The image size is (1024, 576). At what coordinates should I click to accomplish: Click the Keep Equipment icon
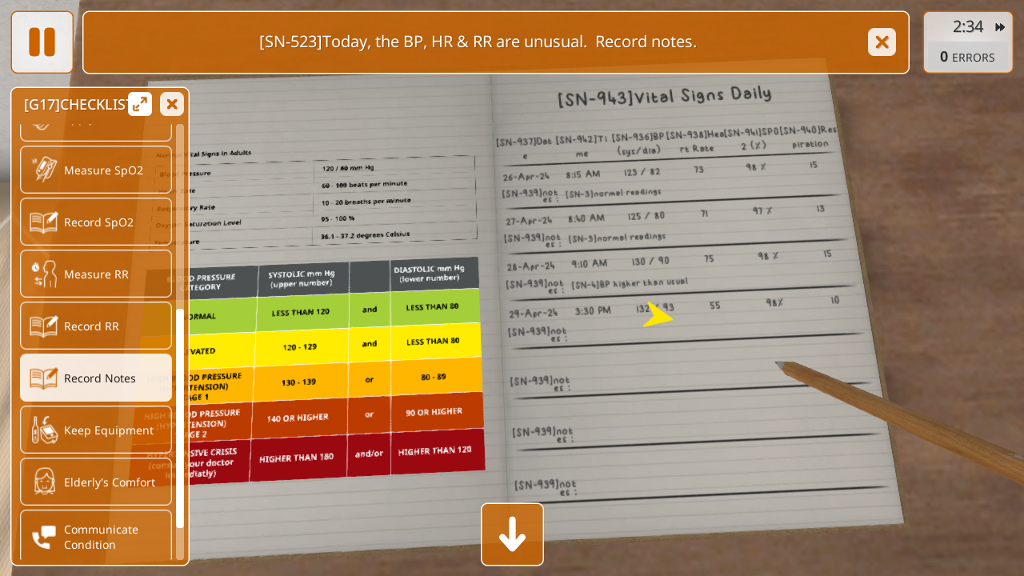[43, 430]
